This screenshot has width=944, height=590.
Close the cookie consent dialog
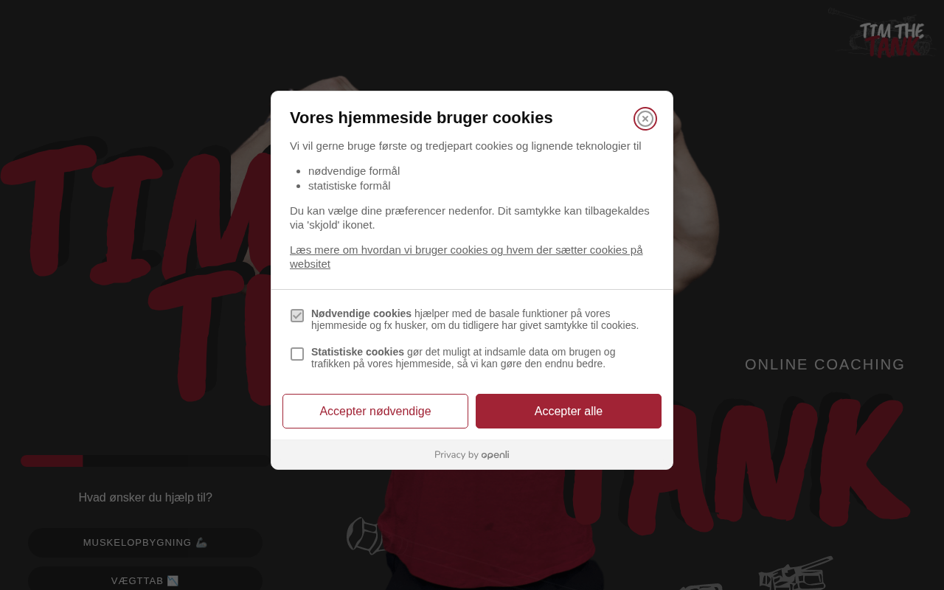[645, 119]
